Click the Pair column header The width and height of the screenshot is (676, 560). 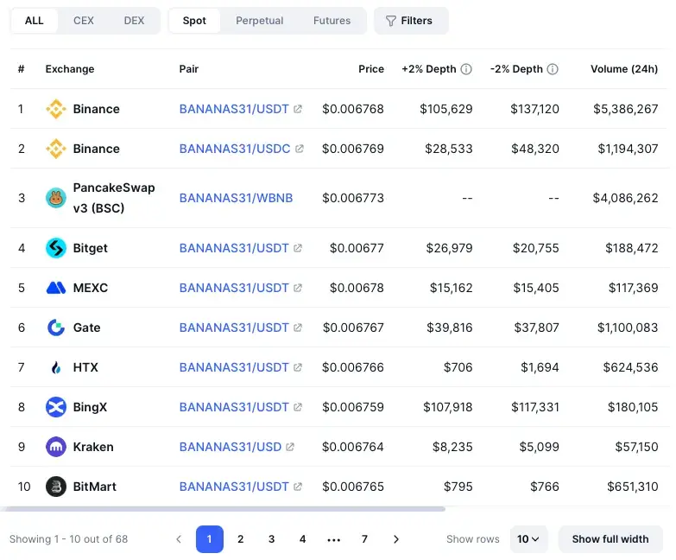(x=189, y=69)
